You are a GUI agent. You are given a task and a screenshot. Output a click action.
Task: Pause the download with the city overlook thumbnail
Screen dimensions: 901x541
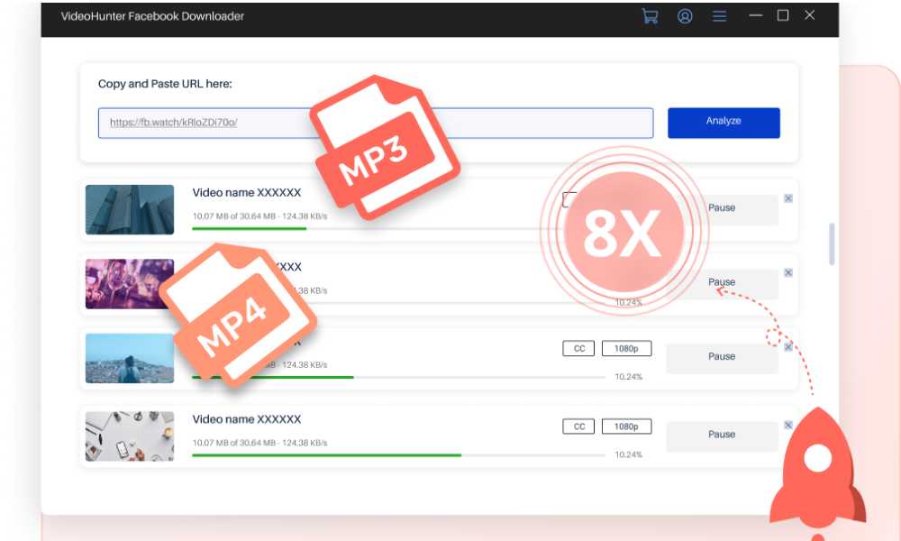722,357
